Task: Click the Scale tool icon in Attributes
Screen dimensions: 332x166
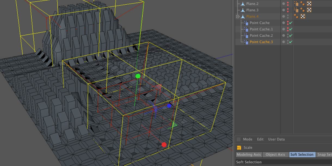Action: pyautogui.click(x=239, y=148)
